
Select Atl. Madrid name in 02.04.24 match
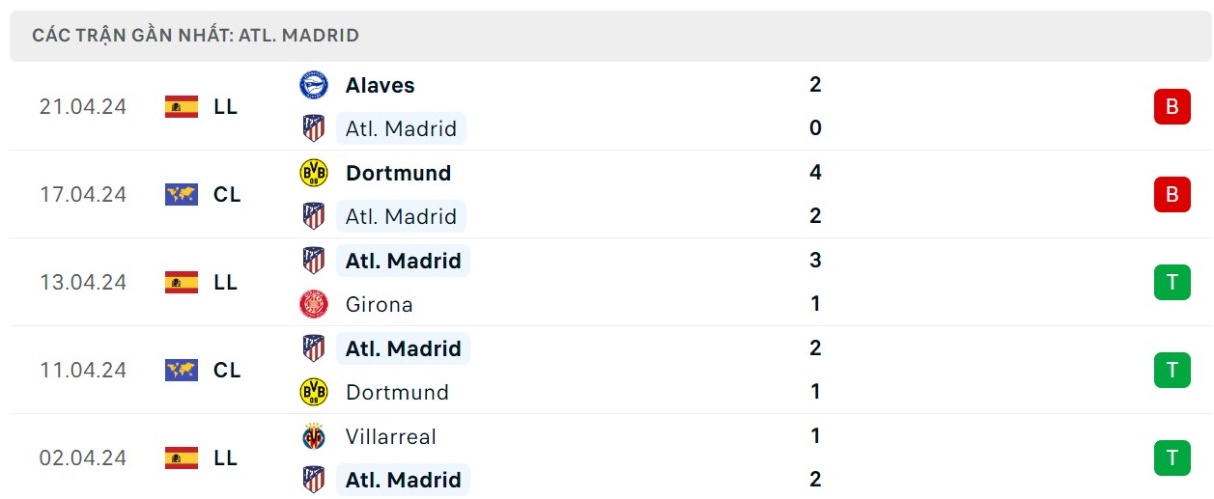403,480
